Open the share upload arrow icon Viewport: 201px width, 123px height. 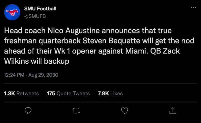(x=173, y=110)
